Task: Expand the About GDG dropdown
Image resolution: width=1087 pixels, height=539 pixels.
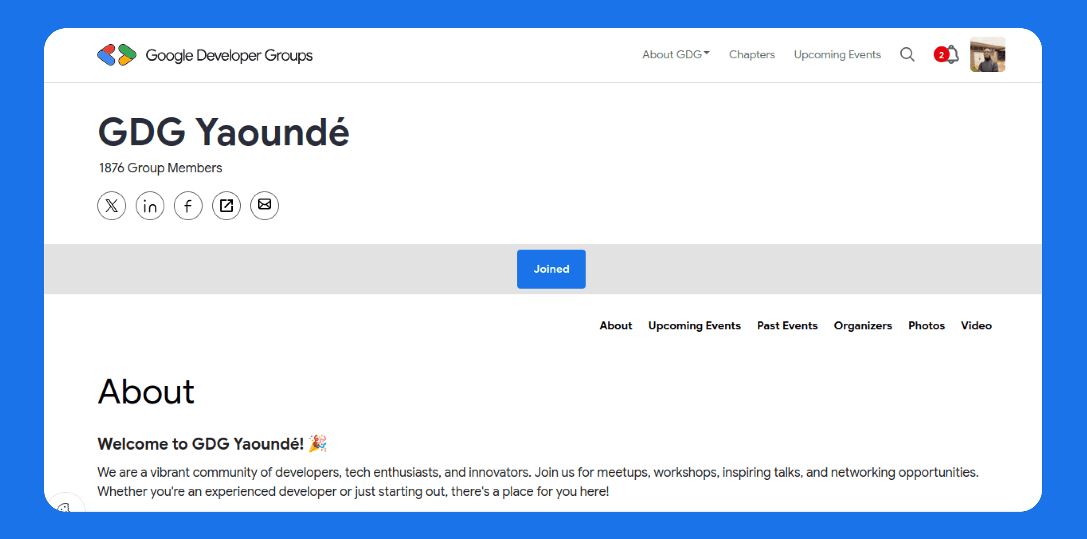Action: [x=676, y=55]
